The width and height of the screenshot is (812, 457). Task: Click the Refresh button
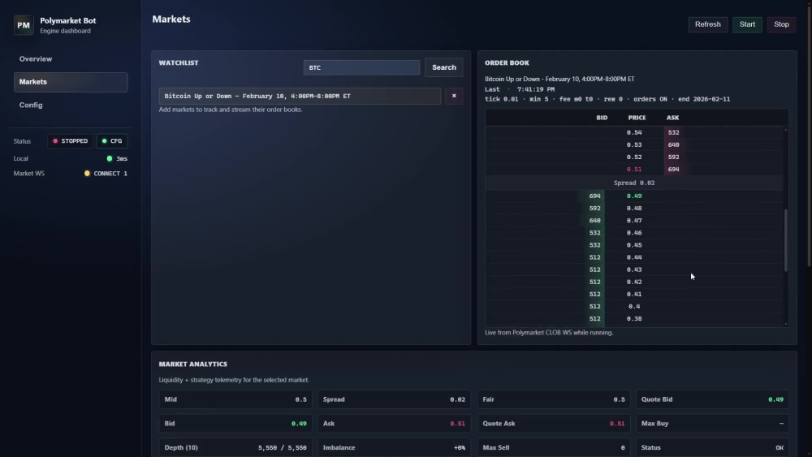707,24
